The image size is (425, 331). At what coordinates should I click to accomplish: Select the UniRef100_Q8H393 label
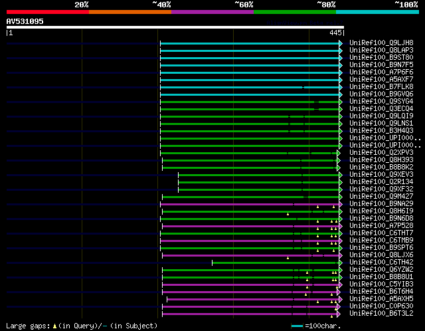coord(381,160)
